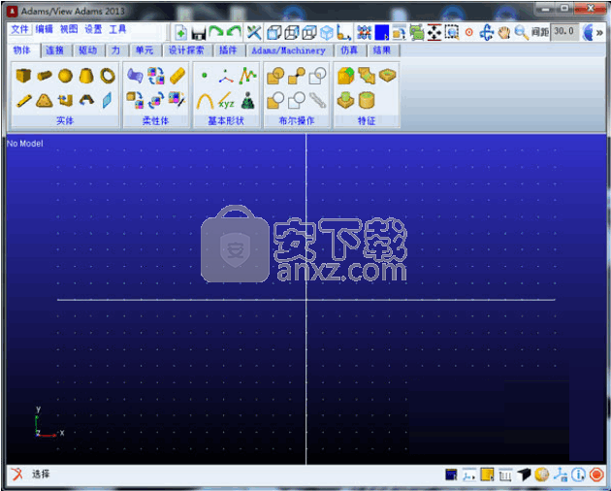Select the Box solid tool
Image resolution: width=611 pixels, height=491 pixels.
coord(23,76)
